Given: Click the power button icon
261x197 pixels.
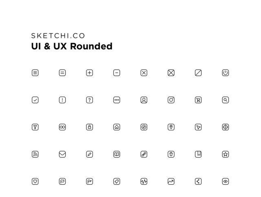Looking at the screenshot, I should coord(226,73).
